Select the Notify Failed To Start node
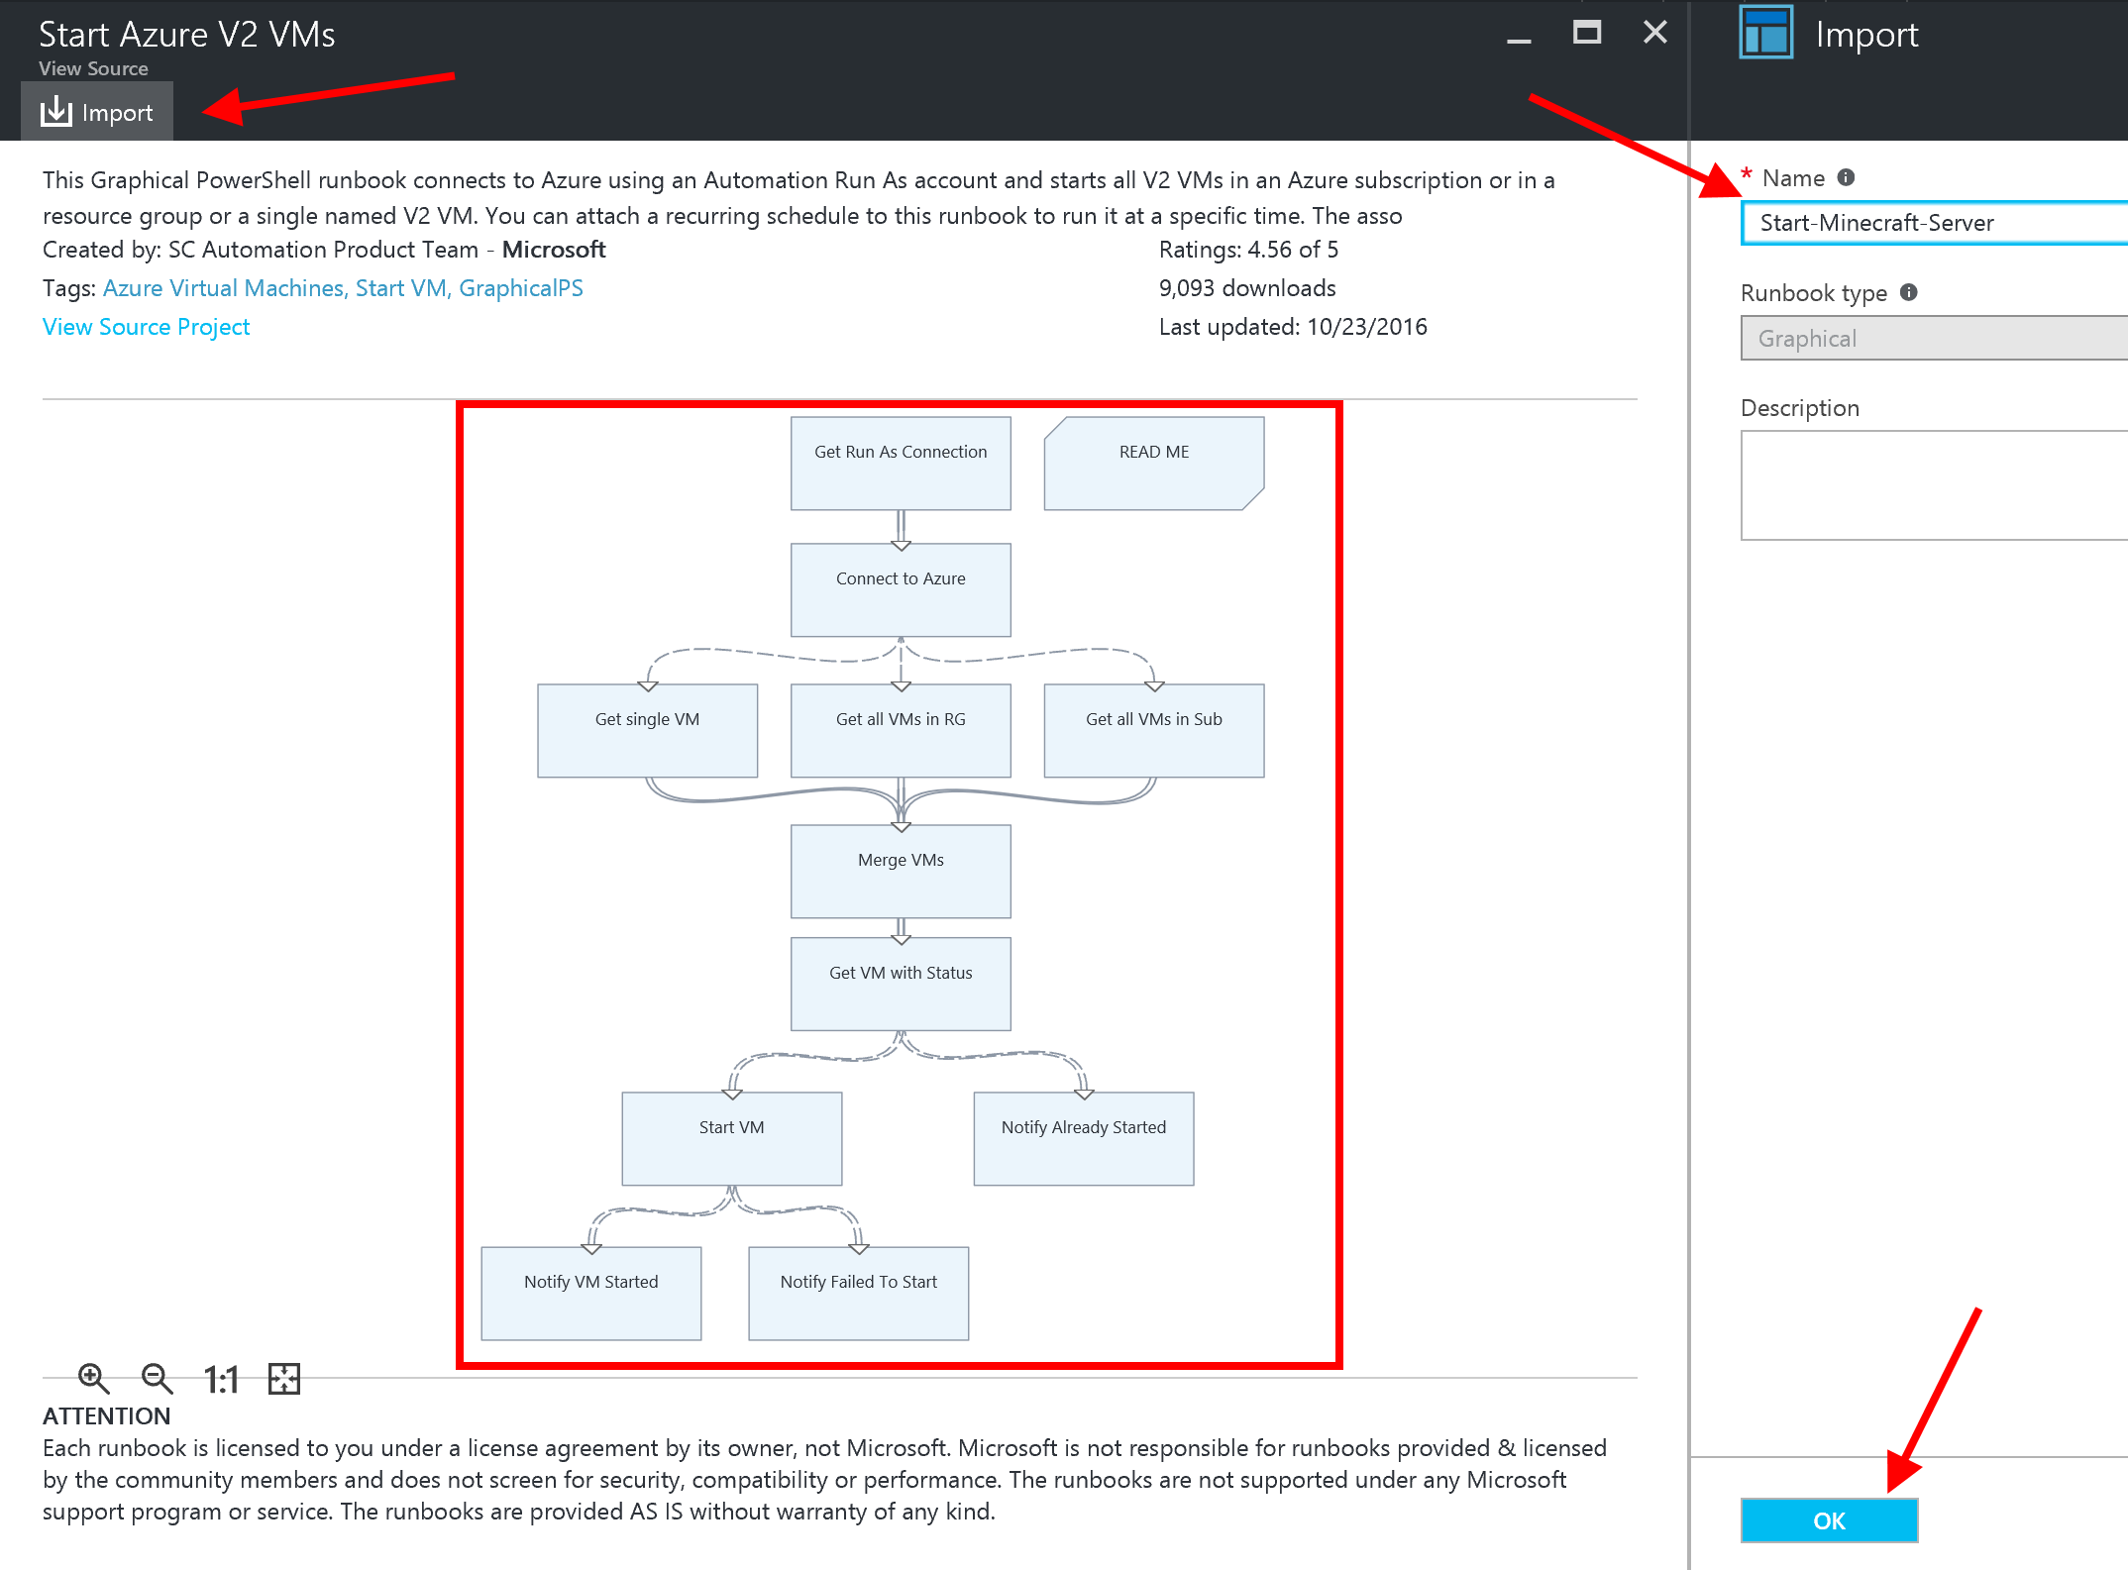Screen dimensions: 2128x1570 pos(858,1293)
